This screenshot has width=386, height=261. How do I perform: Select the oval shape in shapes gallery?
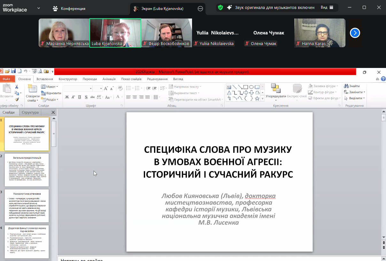pos(251,87)
